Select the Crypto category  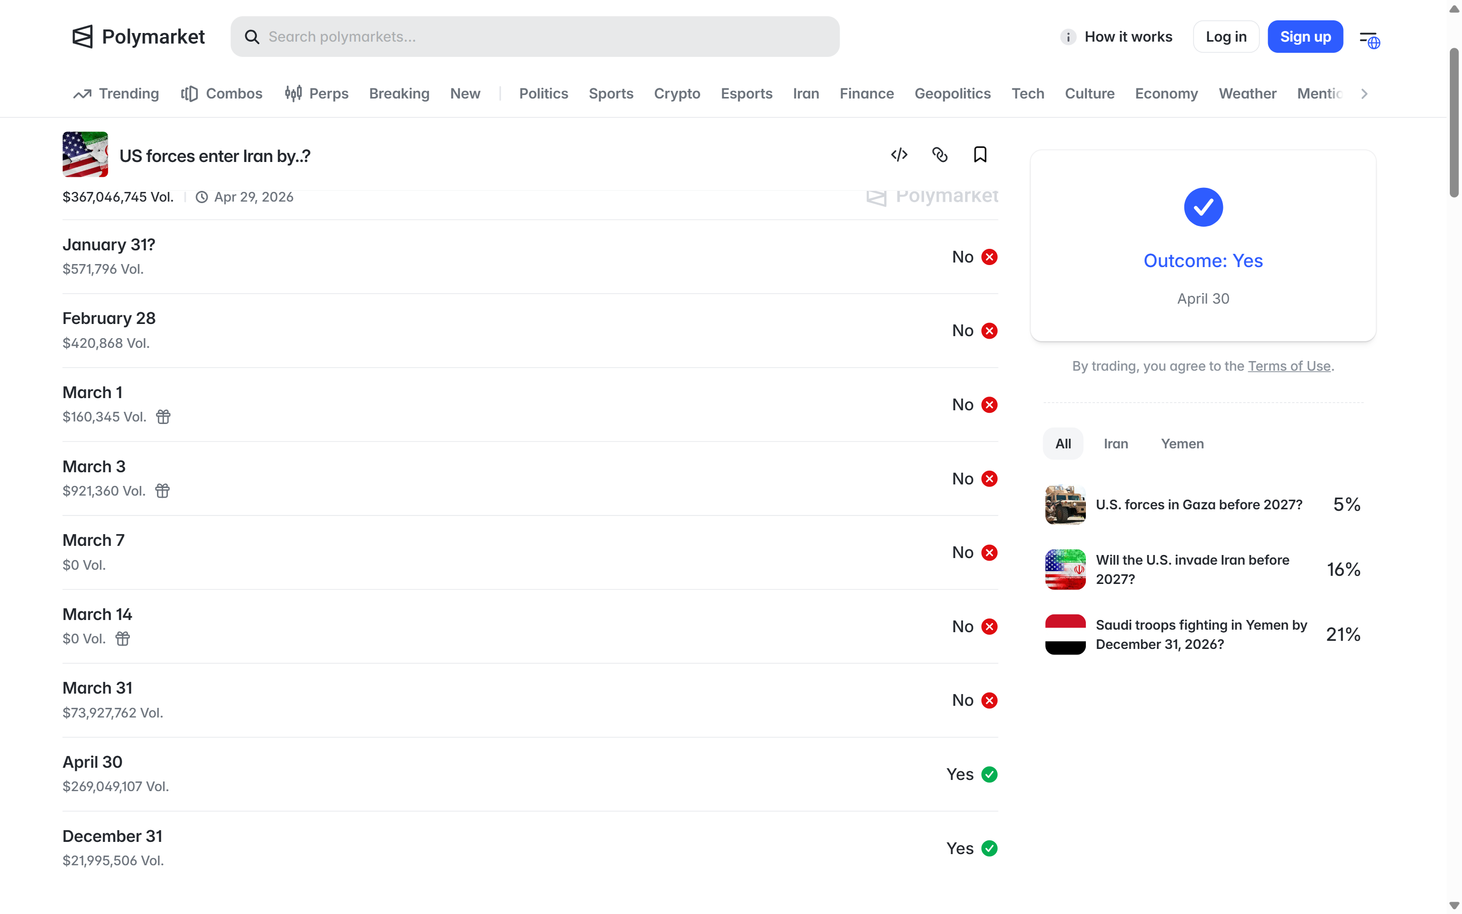tap(677, 94)
